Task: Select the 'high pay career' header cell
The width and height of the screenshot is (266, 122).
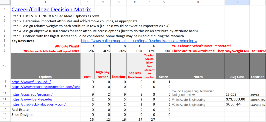Action: point(103,74)
